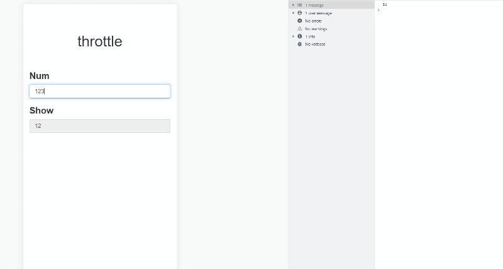Filter console by "1 info"
The width and height of the screenshot is (503, 269).
tap(311, 36)
